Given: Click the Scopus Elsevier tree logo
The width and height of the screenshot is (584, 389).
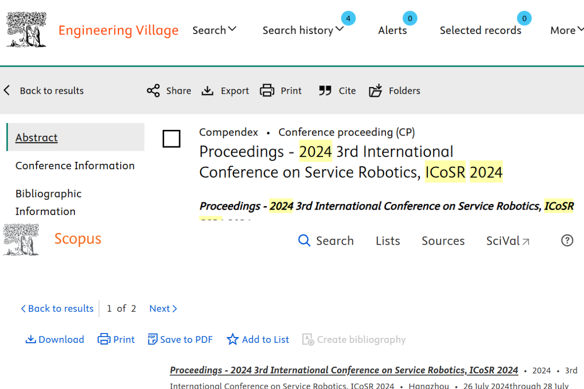Looking at the screenshot, I should [x=21, y=239].
